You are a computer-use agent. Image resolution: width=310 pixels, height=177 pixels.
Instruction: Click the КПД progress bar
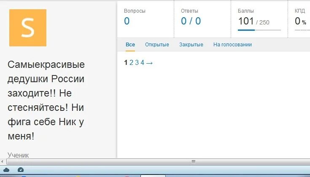[x=302, y=30]
